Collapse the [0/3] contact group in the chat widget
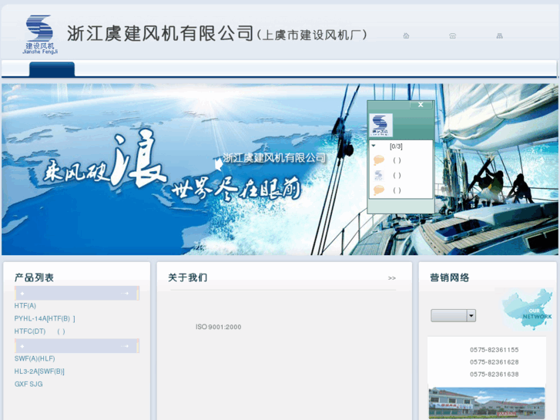Image resolution: width=560 pixels, height=420 pixels. pyautogui.click(x=374, y=146)
